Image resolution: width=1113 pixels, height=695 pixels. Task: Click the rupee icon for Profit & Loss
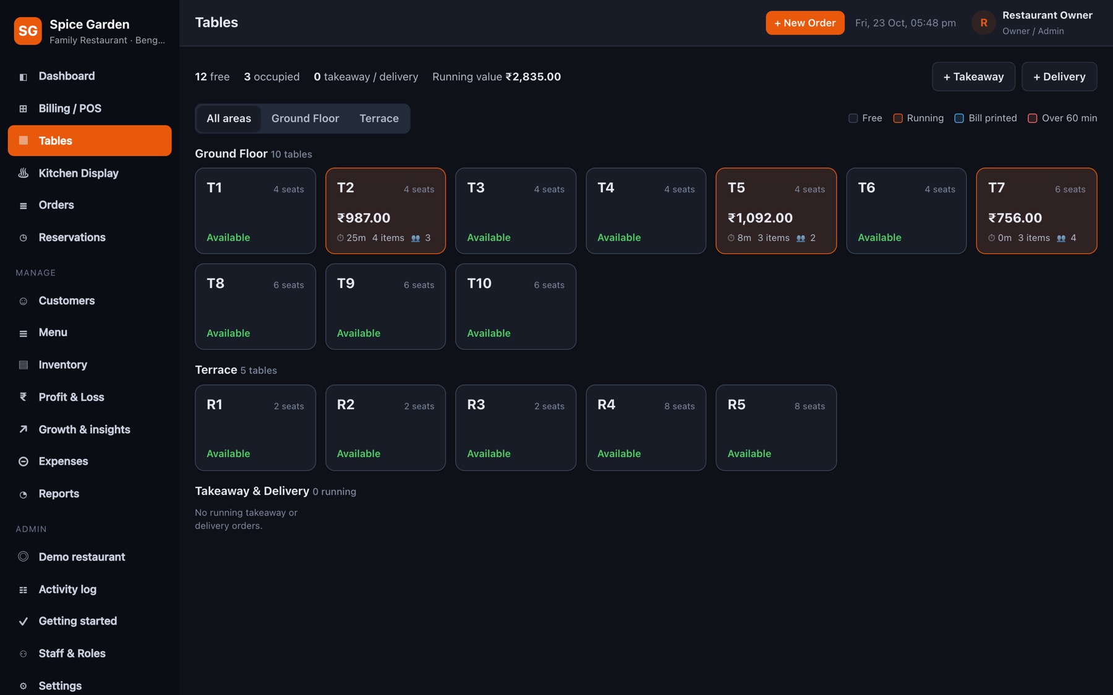tap(23, 397)
